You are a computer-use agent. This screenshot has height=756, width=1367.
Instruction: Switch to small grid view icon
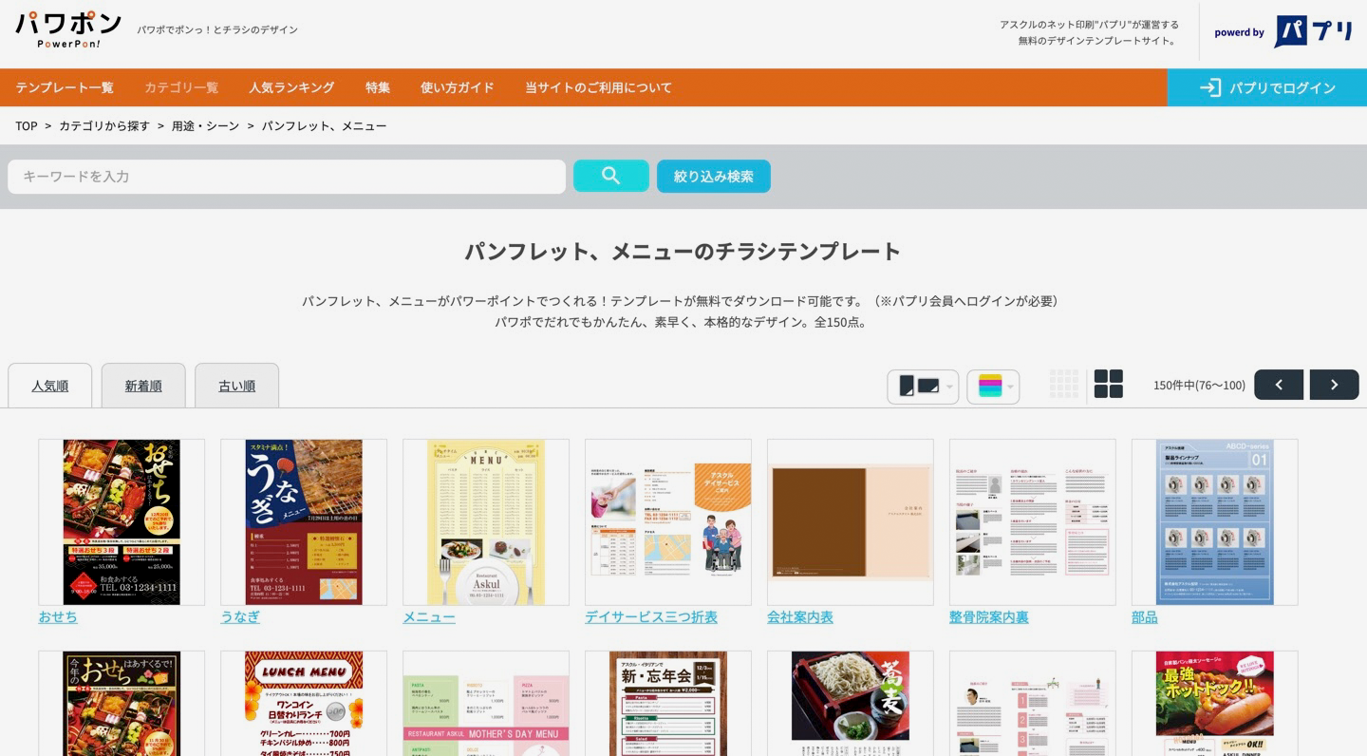point(1064,384)
